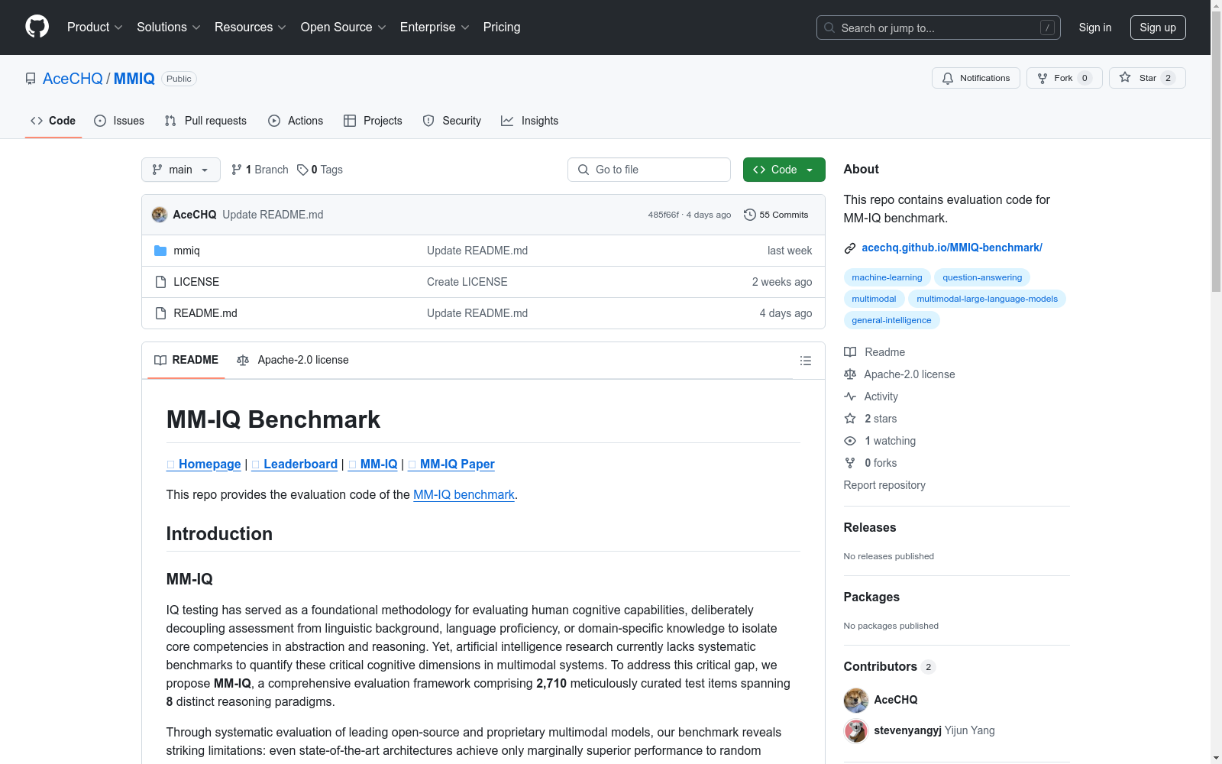Open the AceCHQ owner profile link

click(73, 79)
